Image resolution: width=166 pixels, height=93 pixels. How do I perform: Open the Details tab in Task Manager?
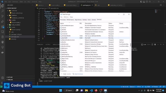coord(94,20)
